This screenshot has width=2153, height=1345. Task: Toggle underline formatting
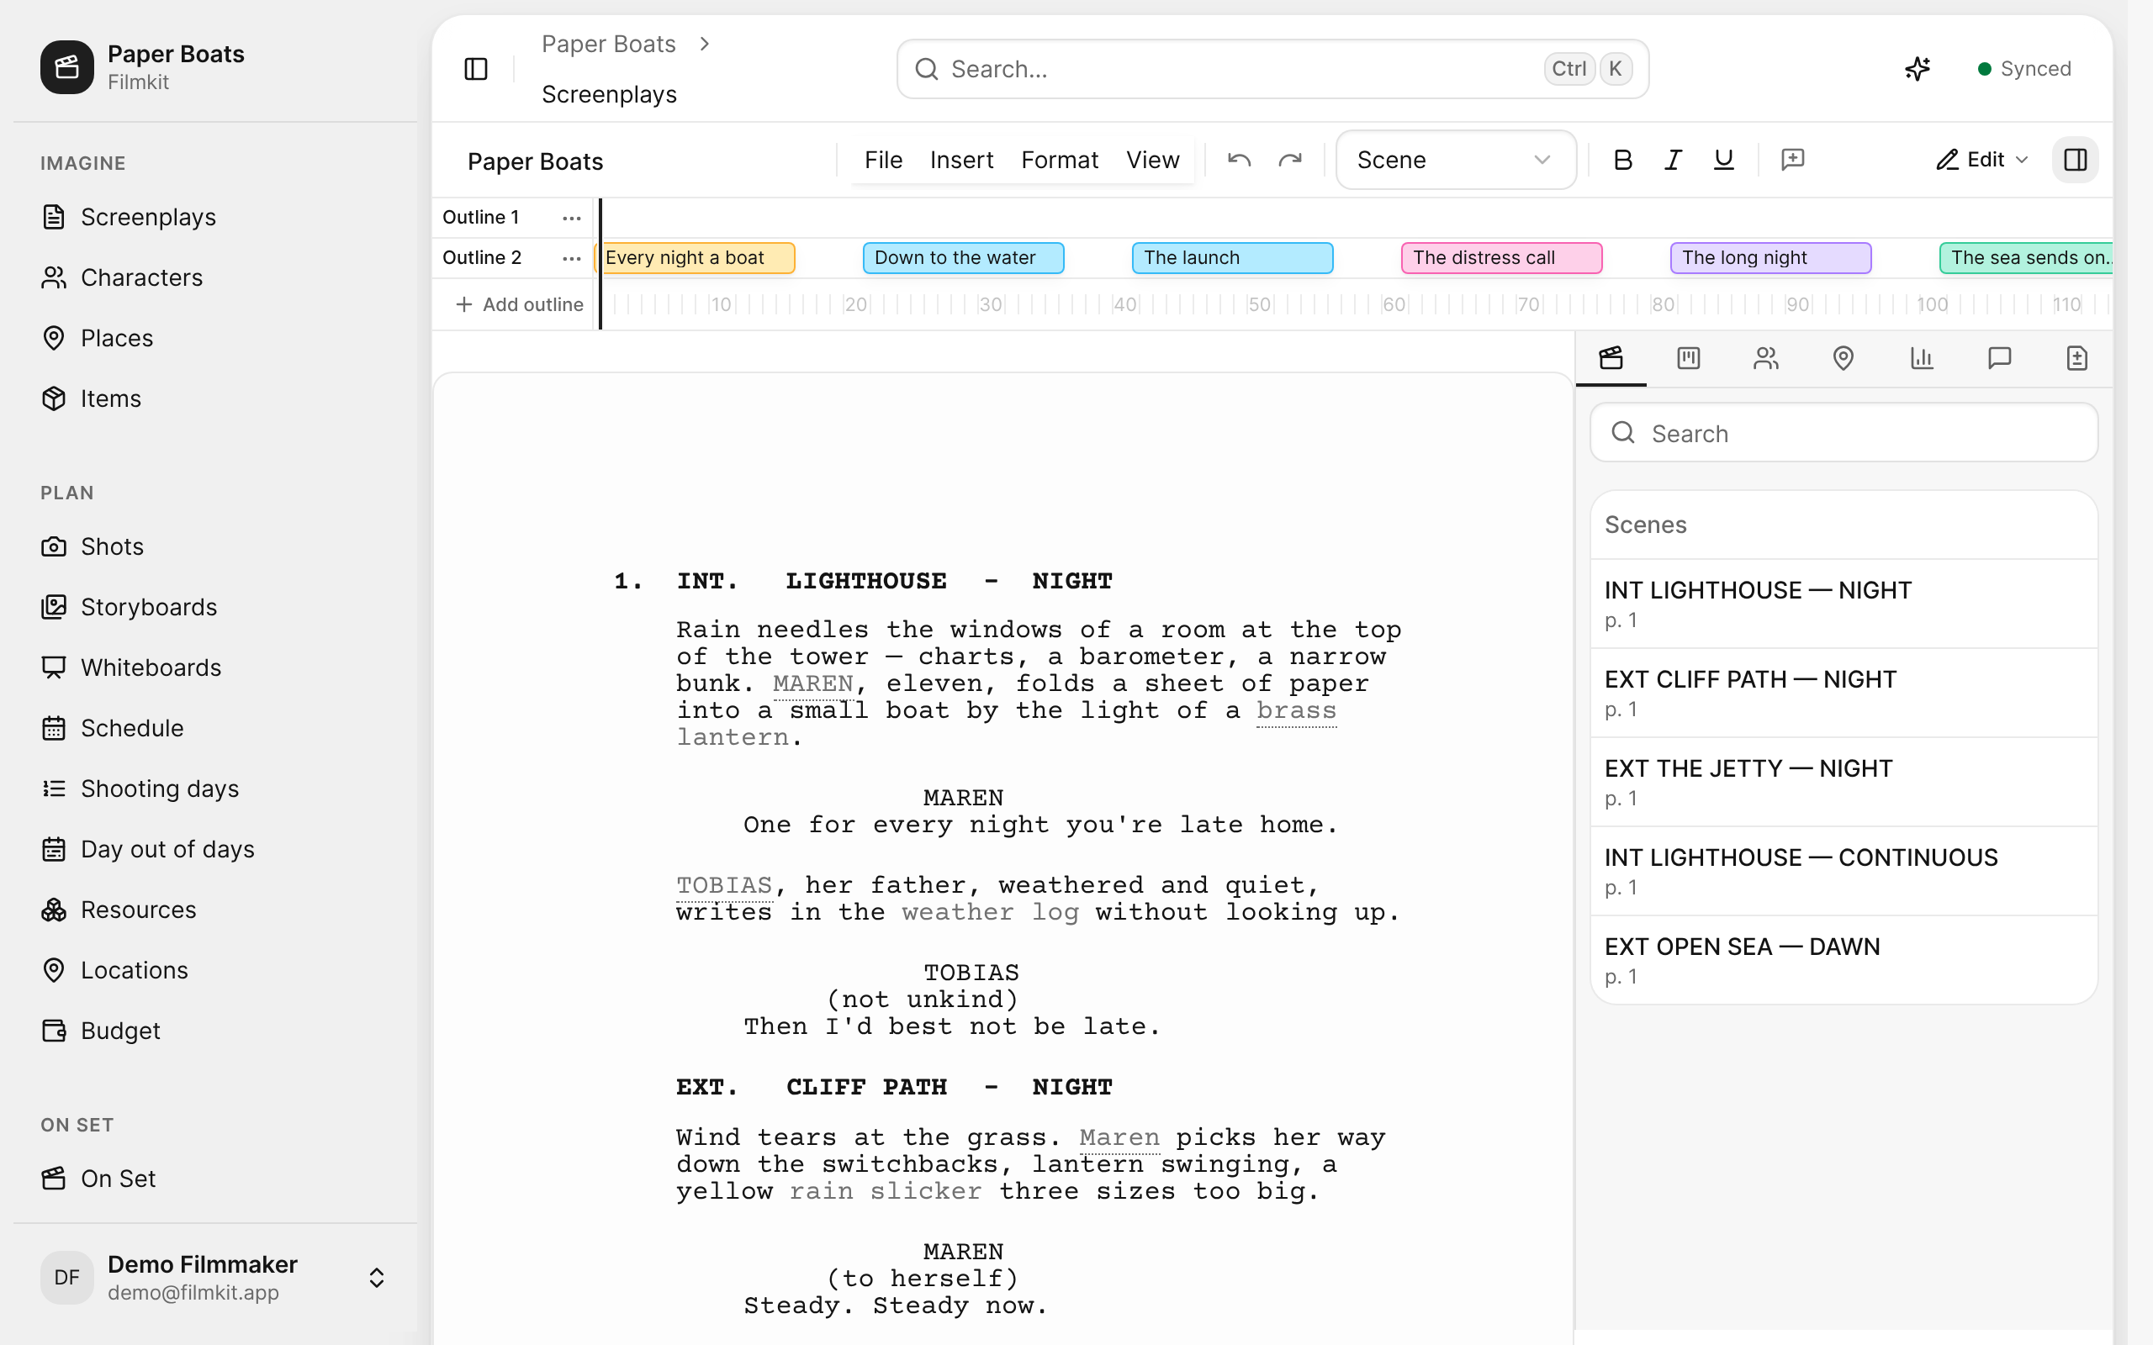[x=1723, y=160]
